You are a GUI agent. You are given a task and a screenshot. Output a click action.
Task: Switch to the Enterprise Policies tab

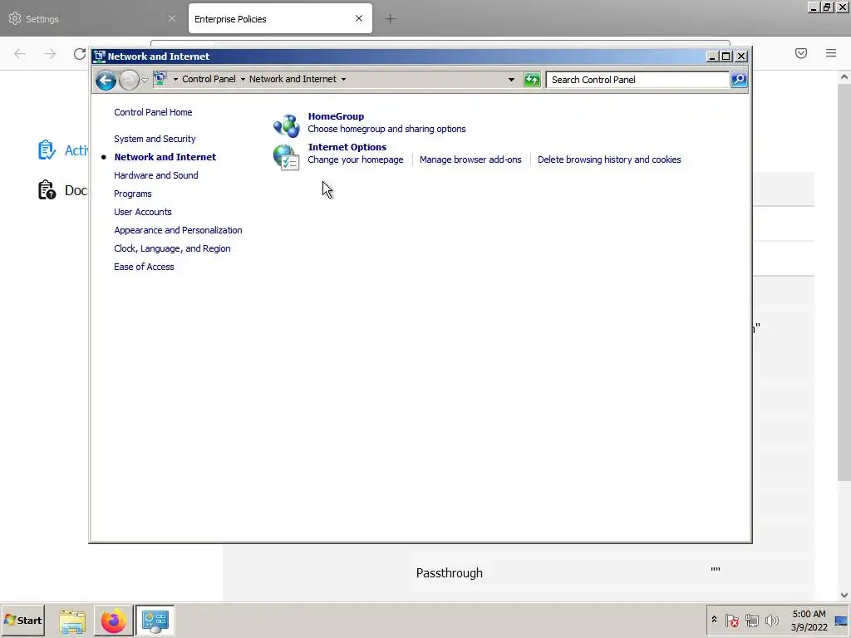click(x=280, y=18)
